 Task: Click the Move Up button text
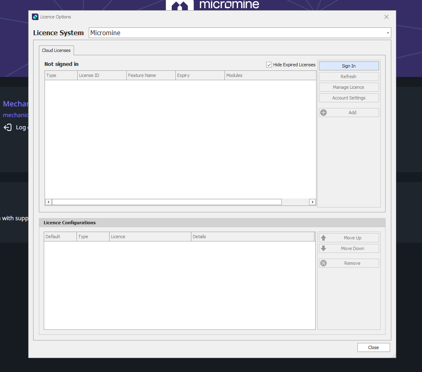point(352,238)
